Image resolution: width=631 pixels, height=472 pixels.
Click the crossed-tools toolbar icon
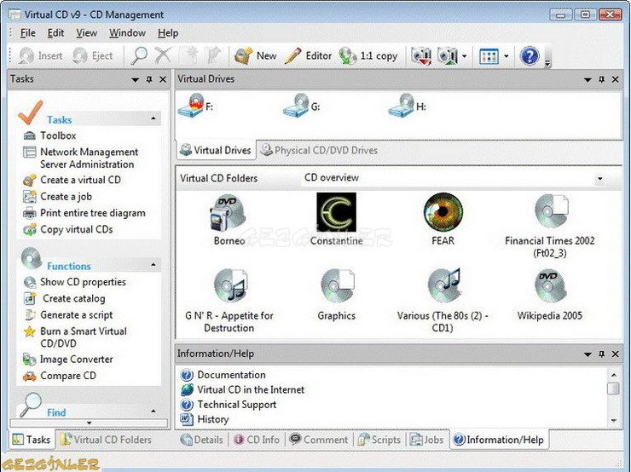click(x=163, y=56)
